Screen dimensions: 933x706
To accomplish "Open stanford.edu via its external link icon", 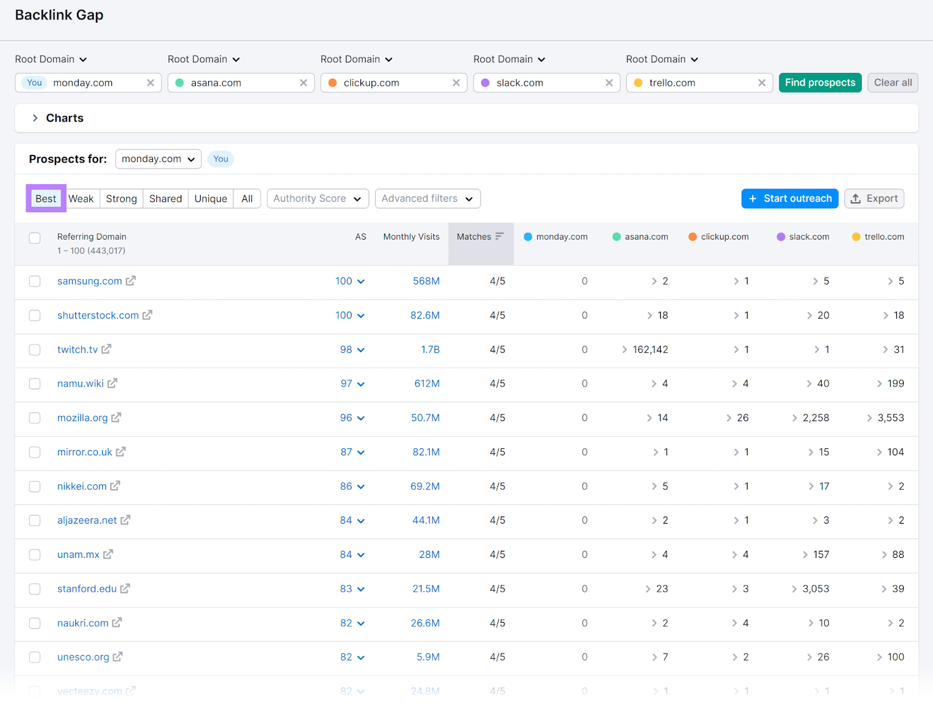I will click(126, 589).
